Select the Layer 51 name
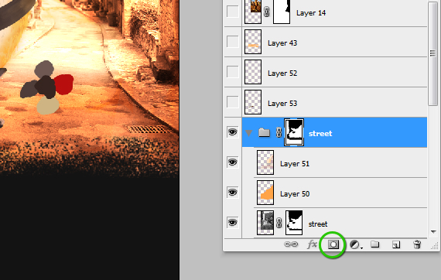This screenshot has width=441, height=280. coord(295,163)
